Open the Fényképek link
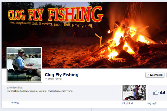 [128, 103]
